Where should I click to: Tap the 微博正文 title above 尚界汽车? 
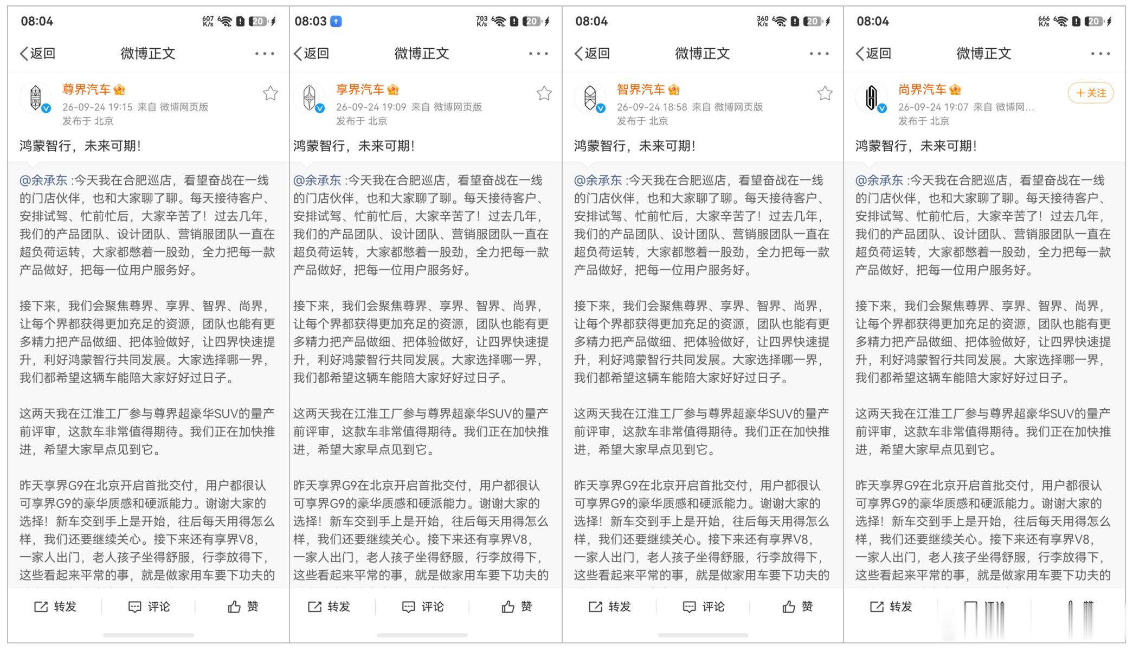(984, 53)
